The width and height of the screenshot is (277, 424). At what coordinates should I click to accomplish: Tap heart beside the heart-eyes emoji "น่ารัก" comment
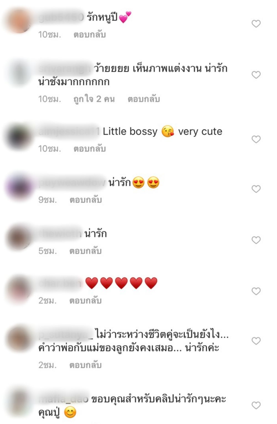(256, 189)
